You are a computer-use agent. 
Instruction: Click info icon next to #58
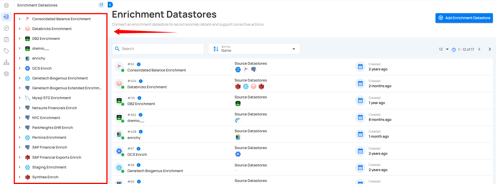[x=139, y=165]
